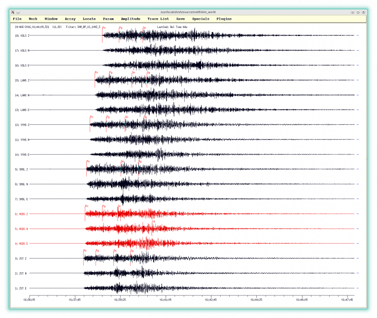Click the red '6: MODS Z' trace label

23,214
